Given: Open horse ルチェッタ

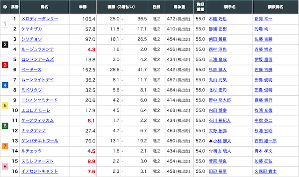Looking at the screenshot, I should pyautogui.click(x=31, y=151).
